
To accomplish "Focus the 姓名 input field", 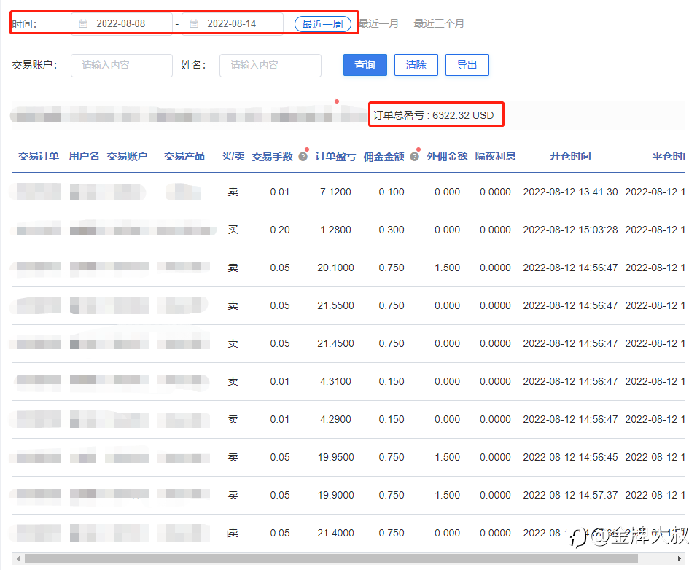I will click(270, 66).
